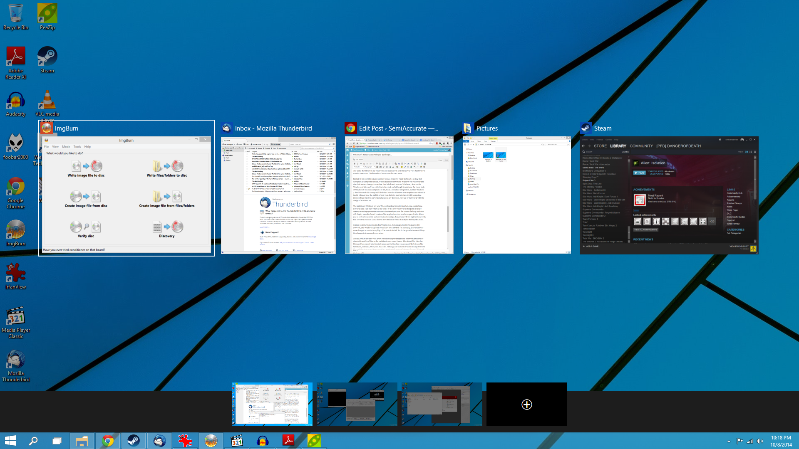
Task: Switch to the second virtual desktop
Action: click(x=357, y=404)
